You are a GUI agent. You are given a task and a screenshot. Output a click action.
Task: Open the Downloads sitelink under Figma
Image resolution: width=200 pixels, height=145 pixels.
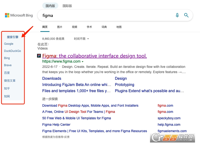52,78
